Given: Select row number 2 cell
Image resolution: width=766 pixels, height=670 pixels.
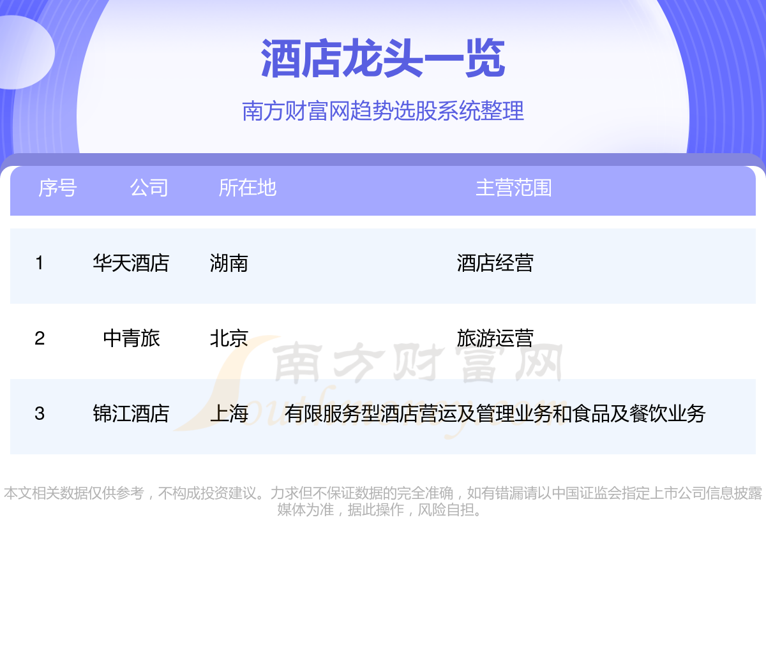Looking at the screenshot, I should (40, 338).
